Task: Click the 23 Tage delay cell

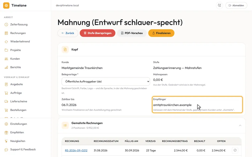Action: (151, 150)
